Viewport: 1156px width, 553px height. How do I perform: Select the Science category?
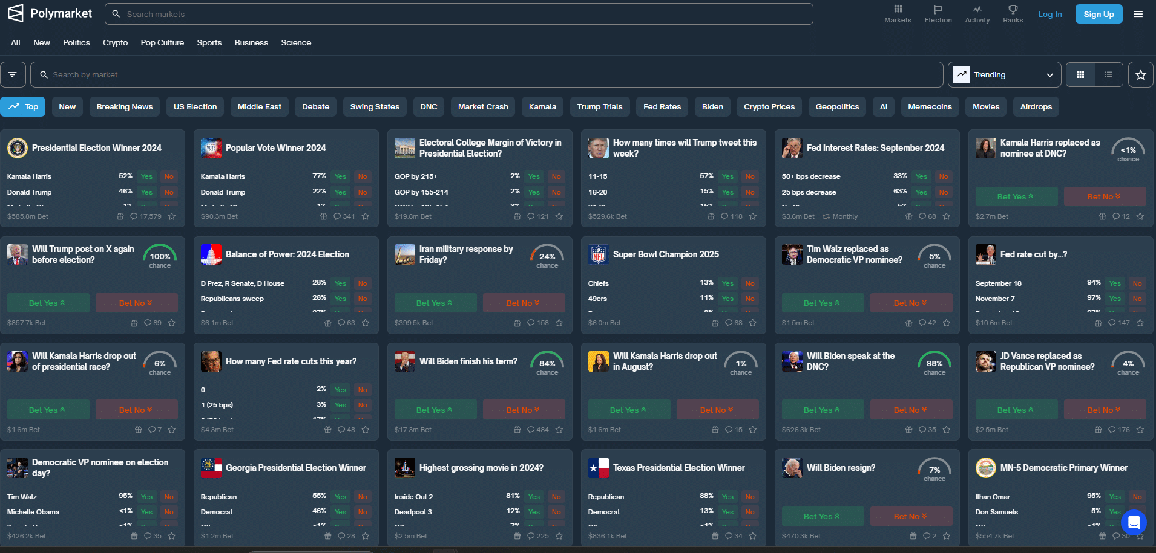[296, 42]
